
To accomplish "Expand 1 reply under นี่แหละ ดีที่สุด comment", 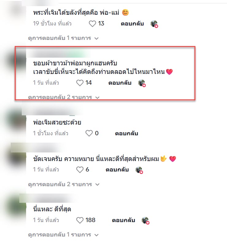I will click(63, 235).
